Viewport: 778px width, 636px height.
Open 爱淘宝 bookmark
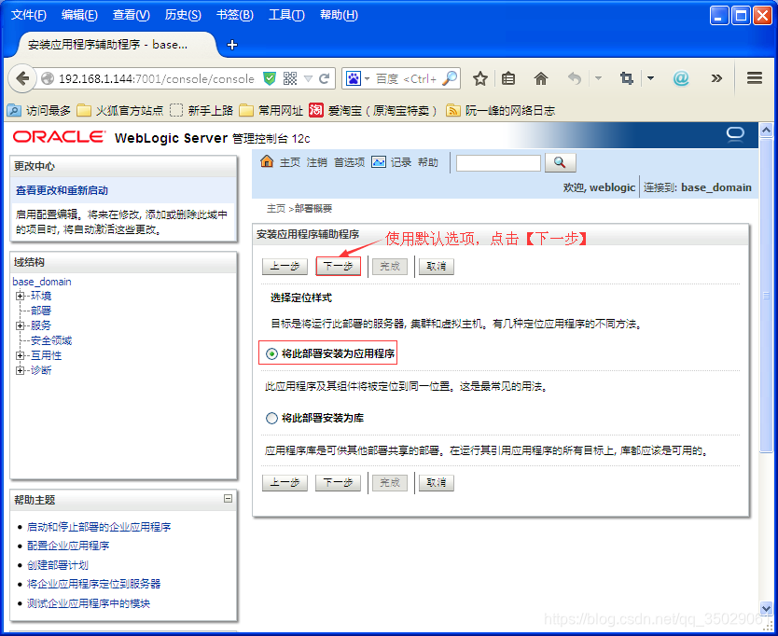tap(373, 111)
